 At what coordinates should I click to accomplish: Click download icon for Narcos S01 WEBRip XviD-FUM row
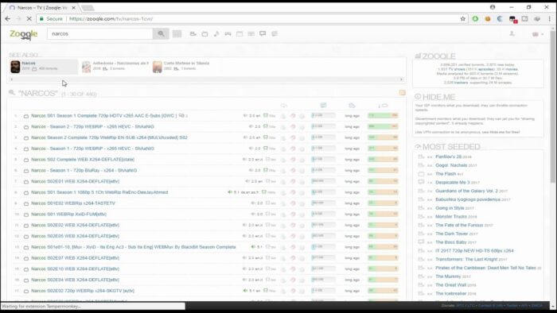[283, 214]
